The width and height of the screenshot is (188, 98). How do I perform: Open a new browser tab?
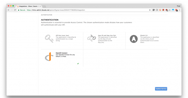point(44,6)
